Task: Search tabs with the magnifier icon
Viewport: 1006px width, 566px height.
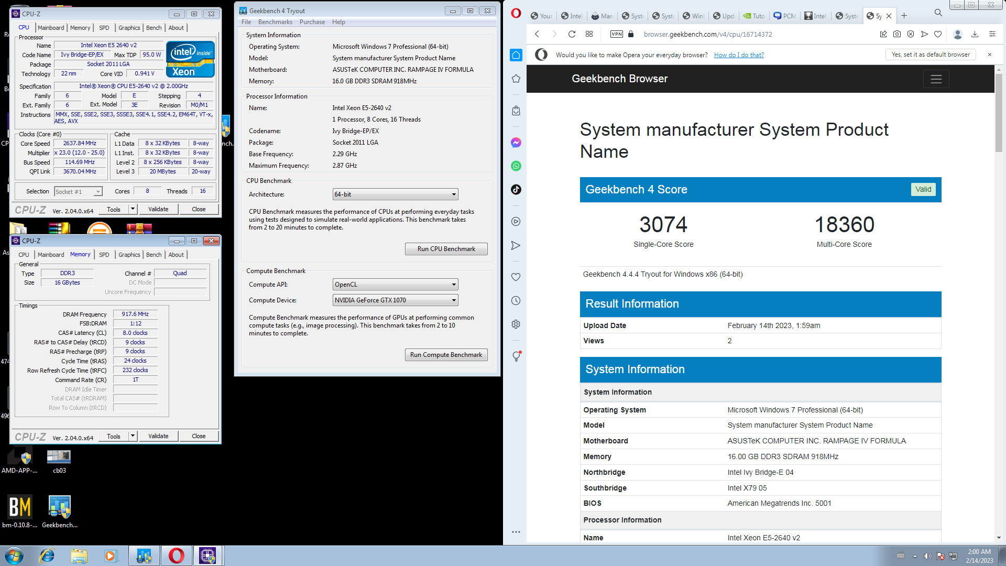Action: 938,13
